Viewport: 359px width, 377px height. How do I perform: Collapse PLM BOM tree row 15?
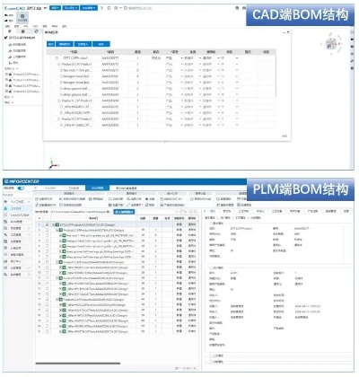pos(57,299)
